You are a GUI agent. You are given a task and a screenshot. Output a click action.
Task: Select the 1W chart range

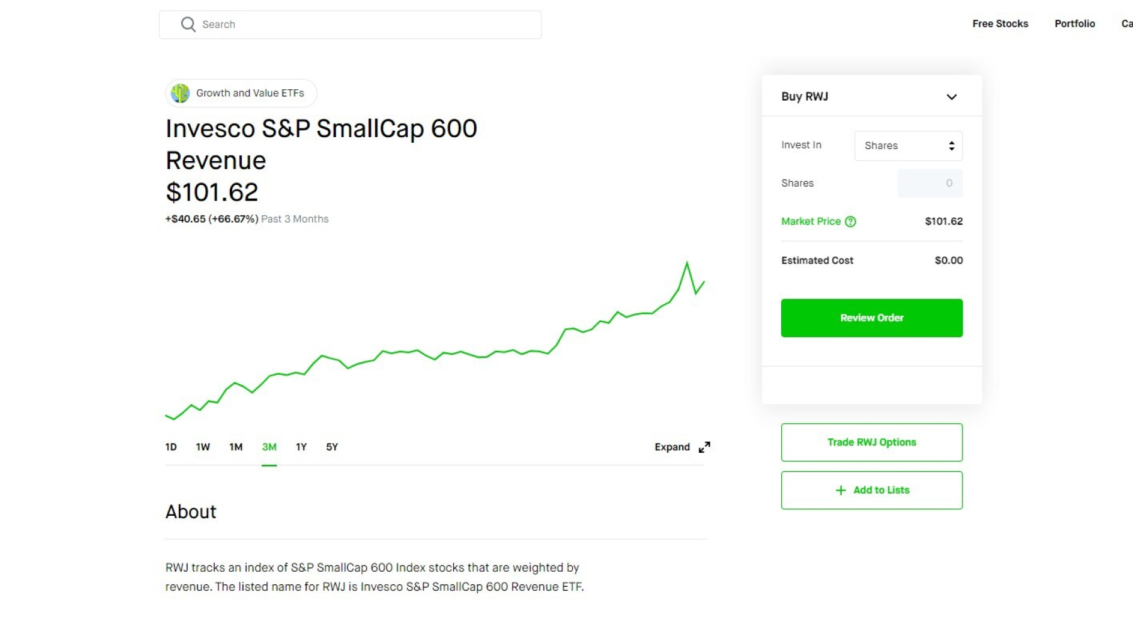pyautogui.click(x=203, y=447)
